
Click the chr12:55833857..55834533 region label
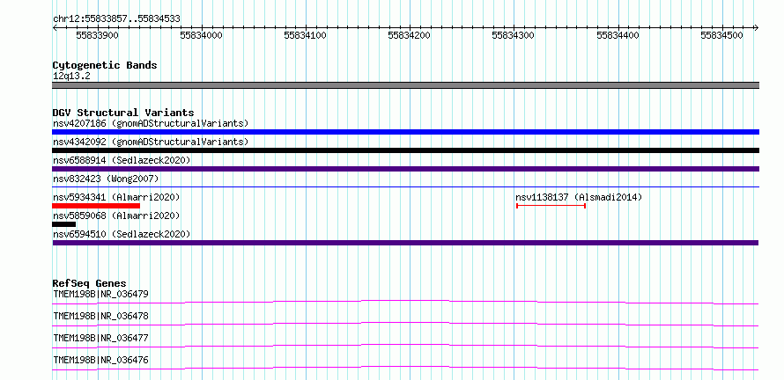tap(116, 19)
